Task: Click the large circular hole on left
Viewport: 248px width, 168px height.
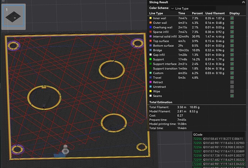Action: tap(44, 98)
